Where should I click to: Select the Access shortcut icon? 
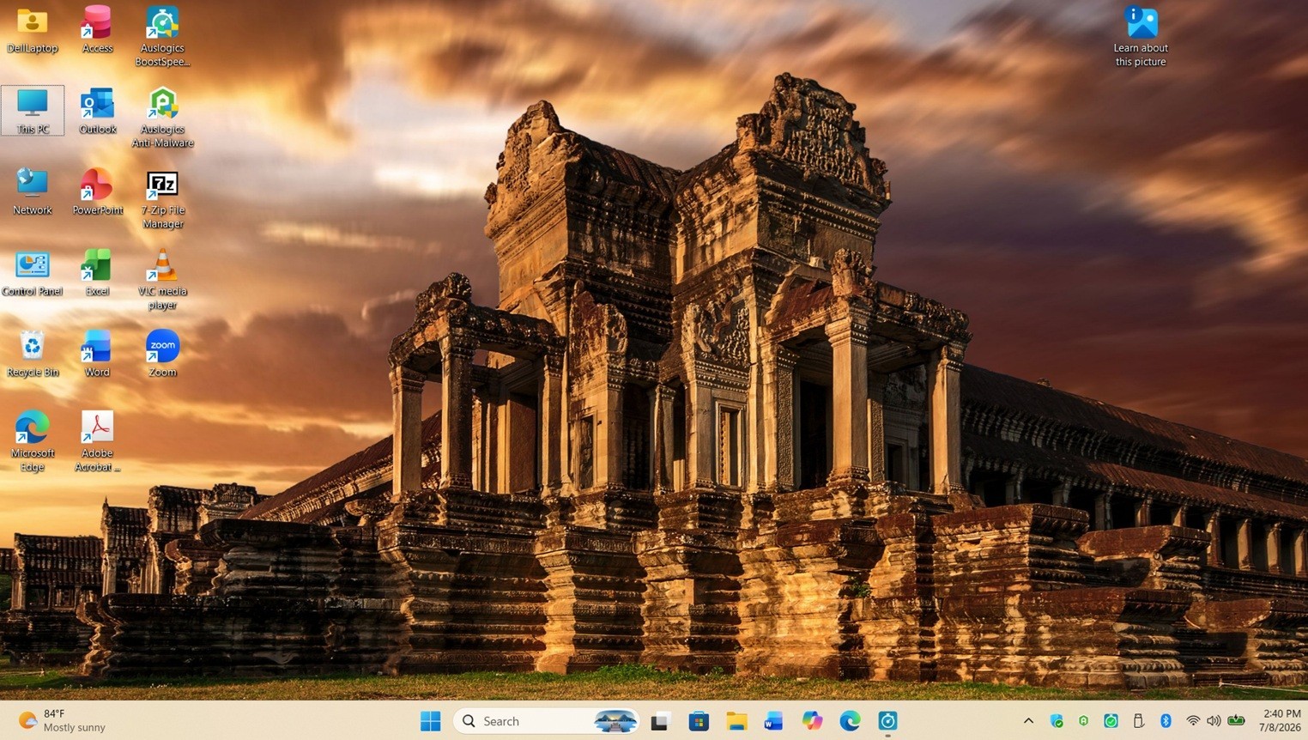pyautogui.click(x=97, y=29)
